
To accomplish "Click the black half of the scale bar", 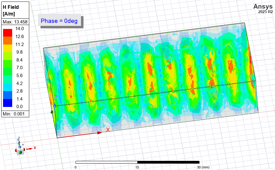I will 168,162.
